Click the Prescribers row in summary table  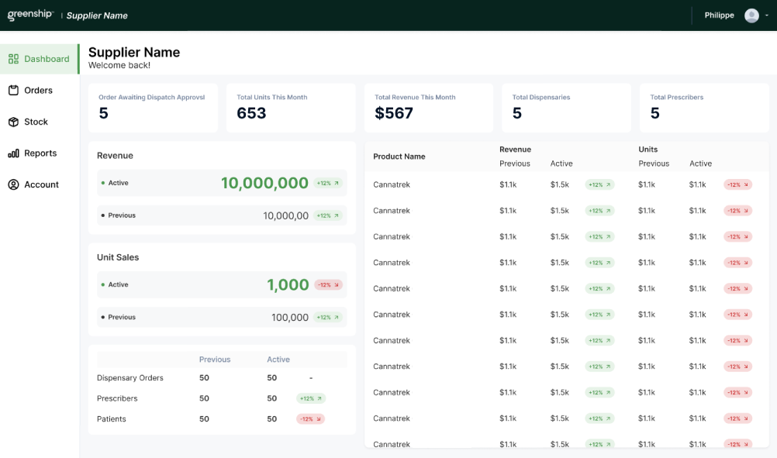pos(117,398)
